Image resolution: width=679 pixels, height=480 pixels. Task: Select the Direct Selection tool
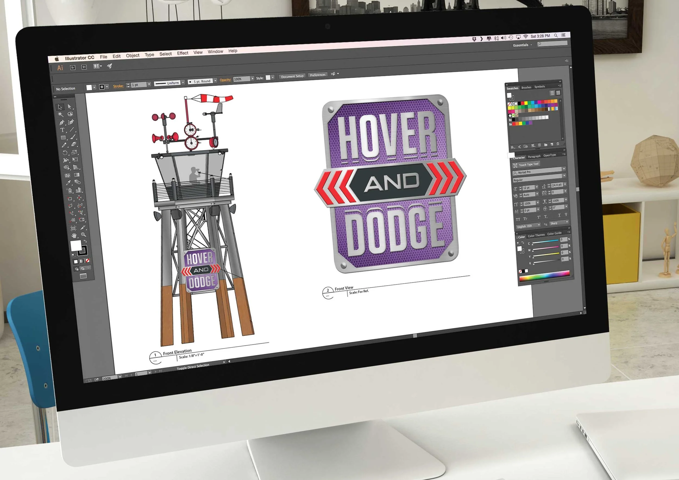70,107
